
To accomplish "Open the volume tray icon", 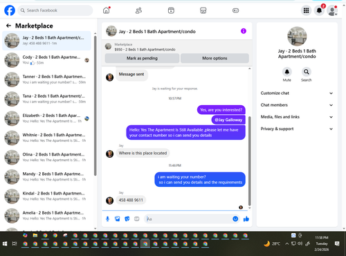I will 300,244.
